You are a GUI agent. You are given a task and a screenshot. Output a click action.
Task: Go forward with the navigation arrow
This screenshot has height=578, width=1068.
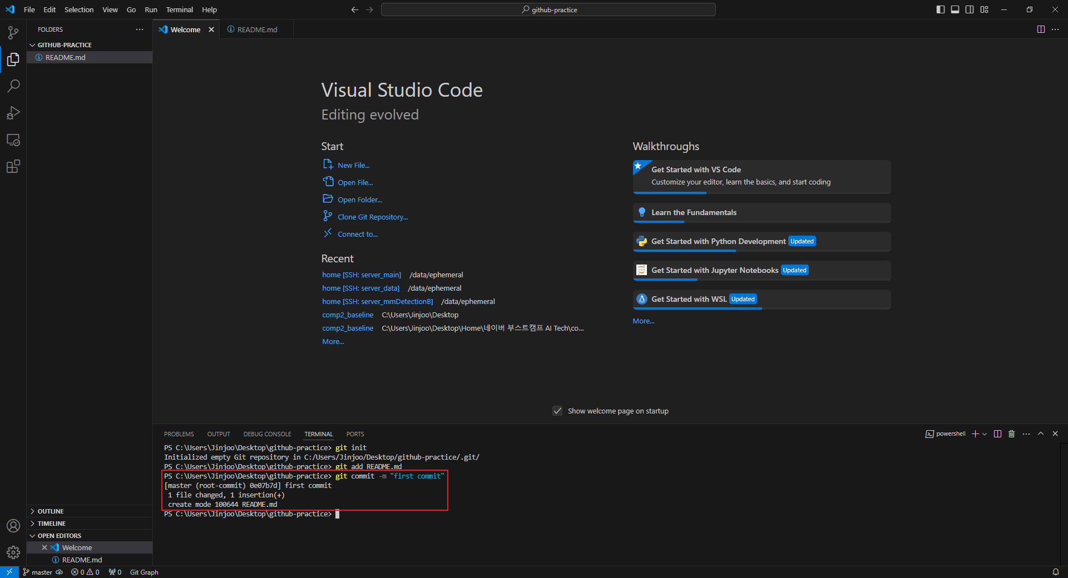[369, 9]
